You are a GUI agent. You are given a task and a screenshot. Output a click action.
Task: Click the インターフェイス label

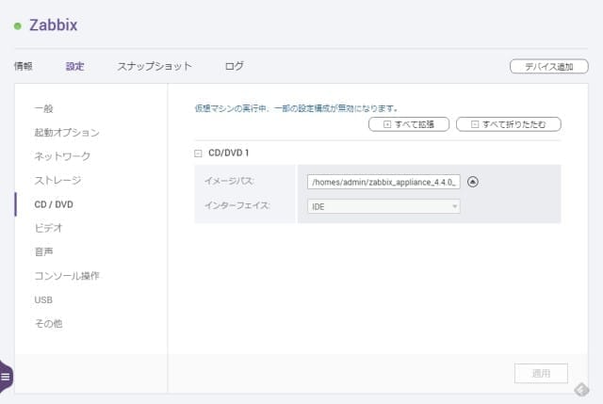237,205
